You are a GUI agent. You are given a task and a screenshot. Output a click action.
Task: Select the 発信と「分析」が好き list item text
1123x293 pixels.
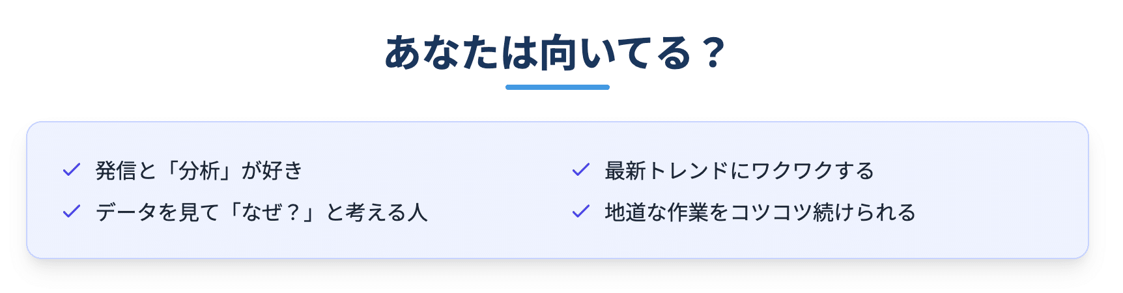[199, 171]
